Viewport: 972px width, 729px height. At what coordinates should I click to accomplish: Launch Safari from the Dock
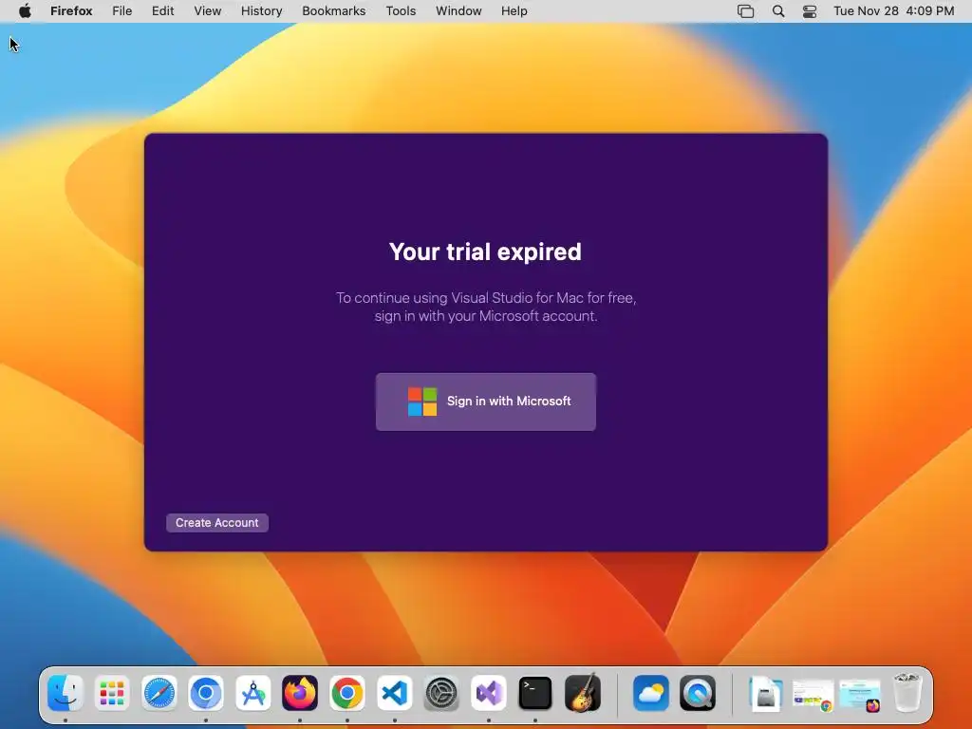tap(159, 692)
